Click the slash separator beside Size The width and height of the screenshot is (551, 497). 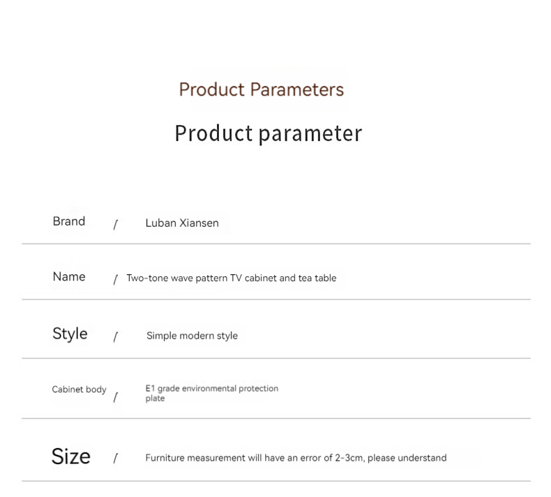point(116,459)
